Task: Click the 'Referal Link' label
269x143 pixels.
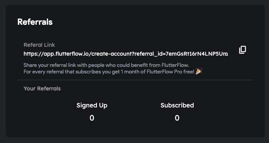Action: (x=39, y=45)
